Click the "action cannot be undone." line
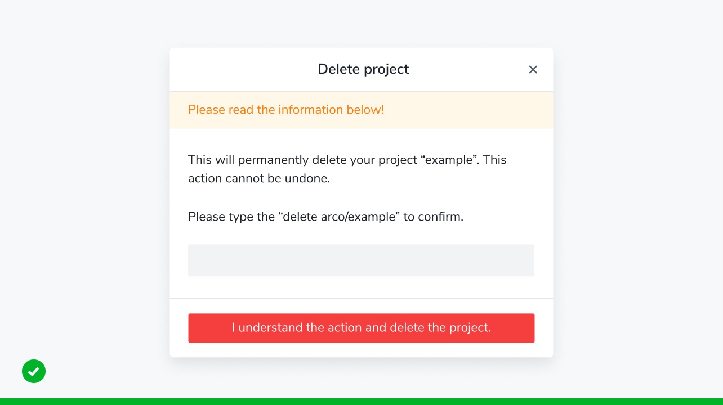 [x=259, y=179]
